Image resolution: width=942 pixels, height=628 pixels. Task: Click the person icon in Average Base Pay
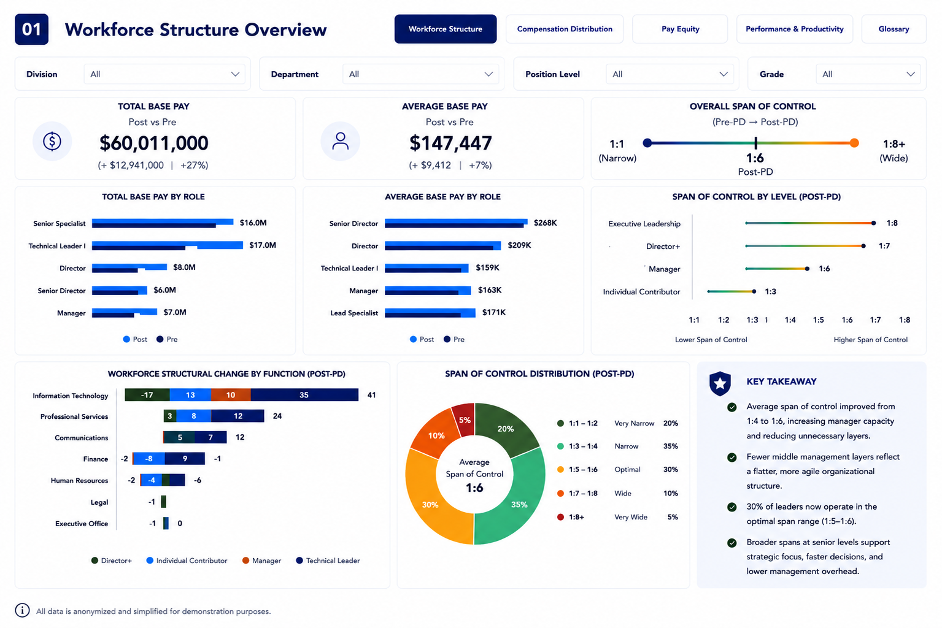[x=340, y=141]
